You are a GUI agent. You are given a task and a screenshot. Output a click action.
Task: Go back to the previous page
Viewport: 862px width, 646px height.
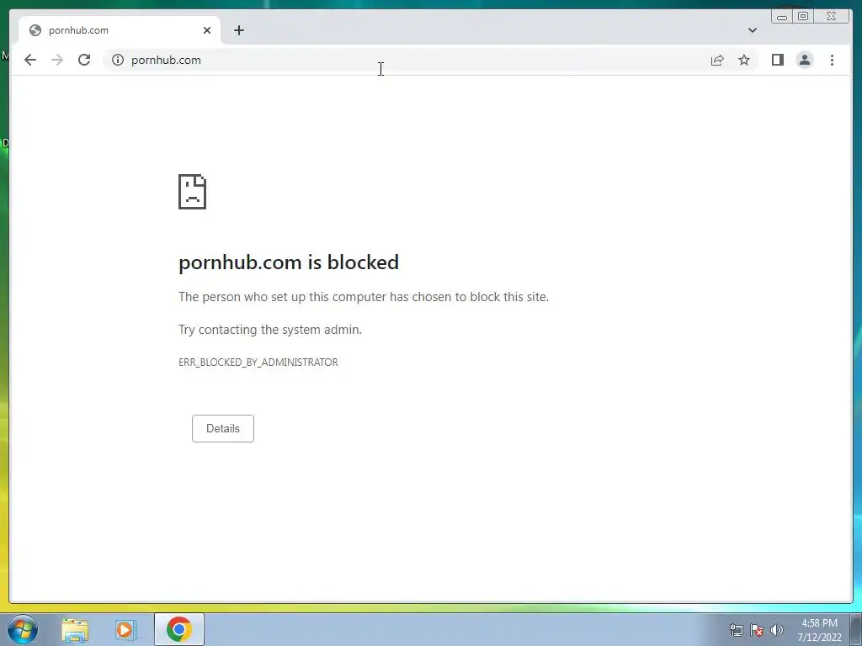(x=30, y=60)
